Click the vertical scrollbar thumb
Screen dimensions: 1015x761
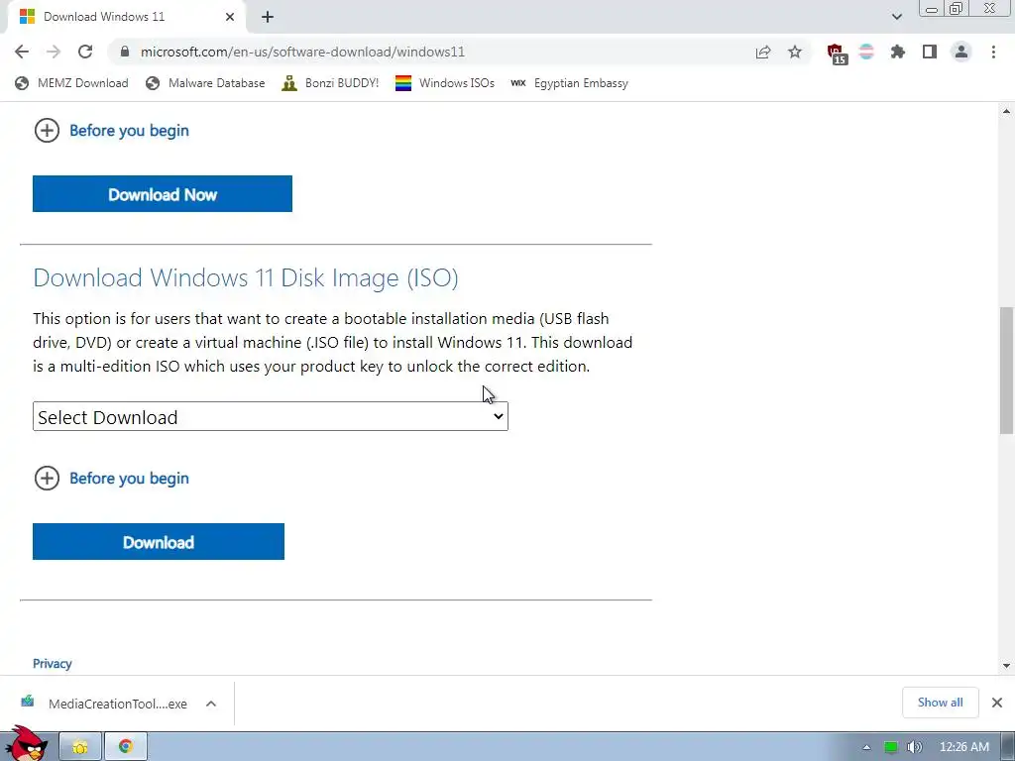pos(1006,371)
